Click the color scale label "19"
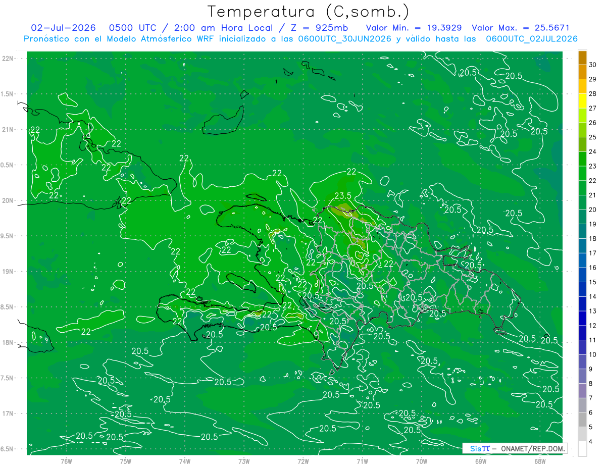This screenshot has width=606, height=468. click(593, 224)
